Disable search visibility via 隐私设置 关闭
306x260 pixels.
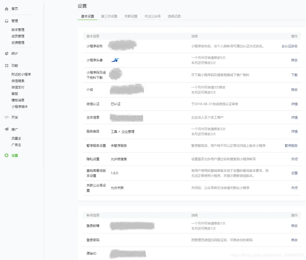click(294, 159)
